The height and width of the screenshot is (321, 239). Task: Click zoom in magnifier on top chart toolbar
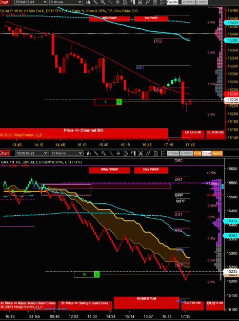(x=103, y=2)
